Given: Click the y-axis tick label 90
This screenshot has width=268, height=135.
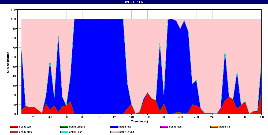Looking at the screenshot, I should point(14,29).
